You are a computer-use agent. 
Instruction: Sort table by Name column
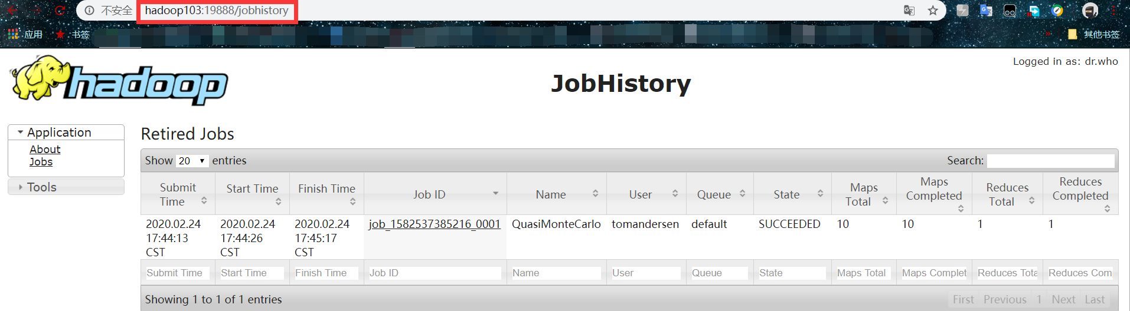pos(557,194)
